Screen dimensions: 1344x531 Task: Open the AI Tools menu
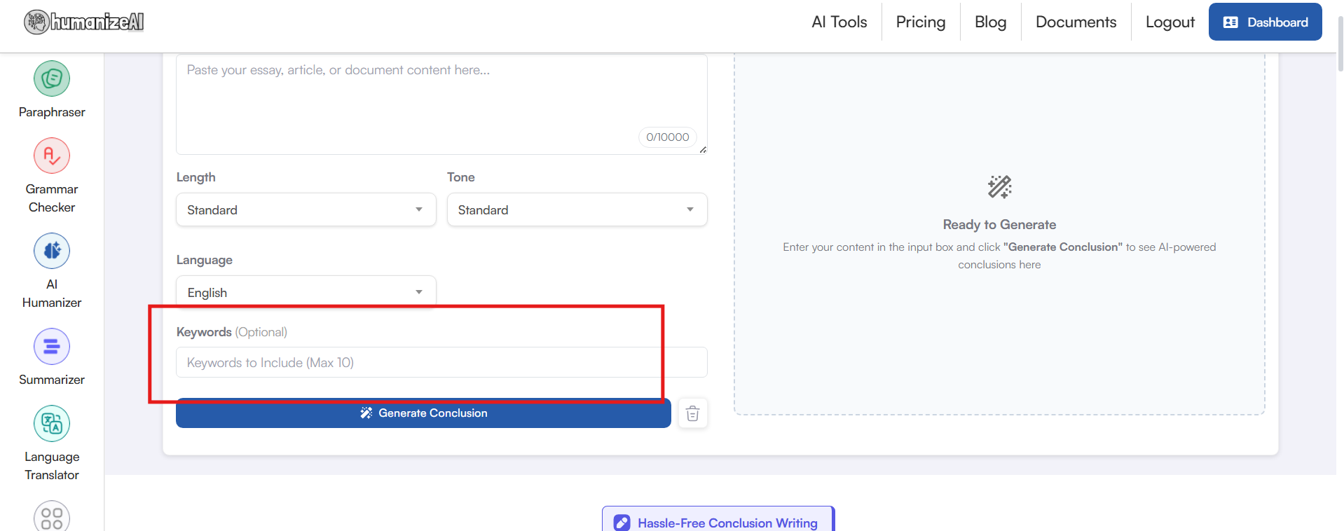[x=839, y=22]
